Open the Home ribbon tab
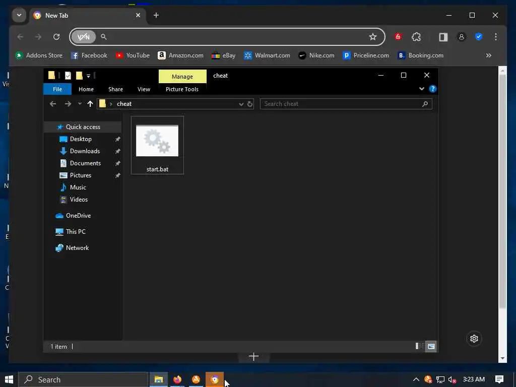516x387 pixels. click(x=86, y=89)
